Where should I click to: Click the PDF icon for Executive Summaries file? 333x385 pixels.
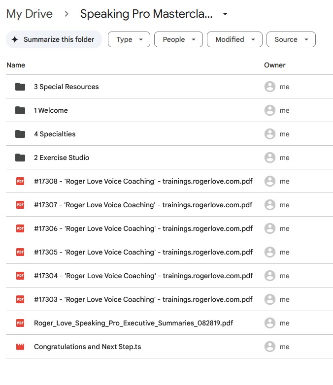[20, 323]
